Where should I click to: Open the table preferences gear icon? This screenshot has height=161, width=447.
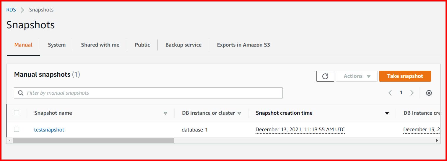pyautogui.click(x=429, y=93)
